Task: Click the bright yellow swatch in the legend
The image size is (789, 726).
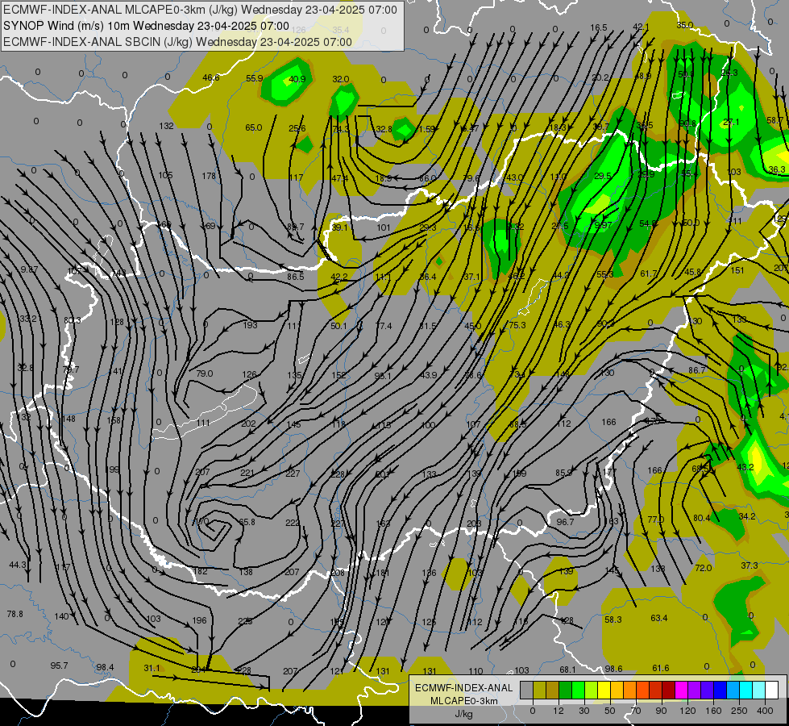Action: click(604, 691)
